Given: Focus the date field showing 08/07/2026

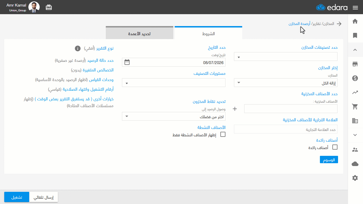Looking at the screenshot, I should click(x=174, y=62).
